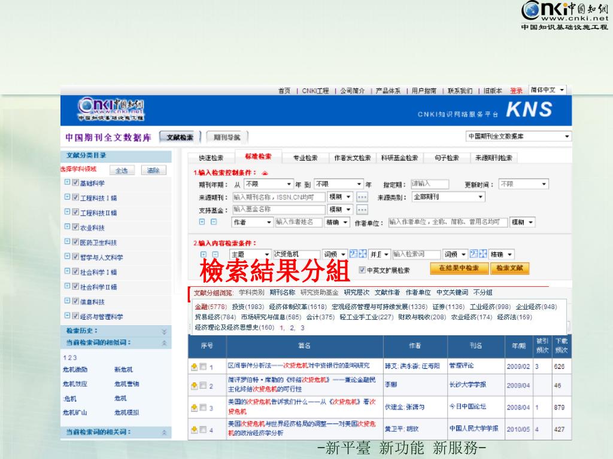Viewport: 613px width, 459px height.
Task: Click the 登录 login link
Action: (x=516, y=91)
